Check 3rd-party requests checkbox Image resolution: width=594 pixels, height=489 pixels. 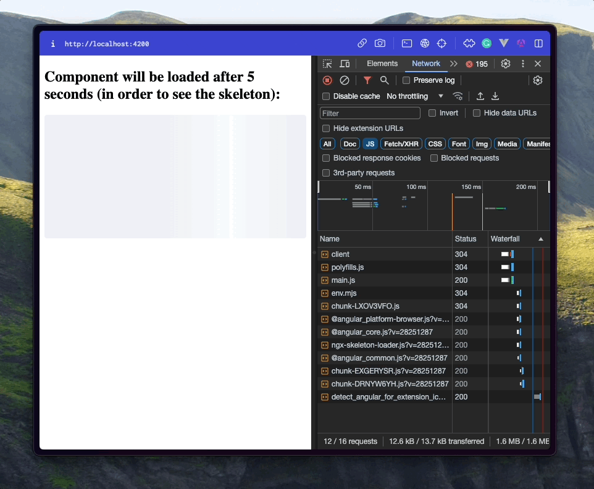326,173
